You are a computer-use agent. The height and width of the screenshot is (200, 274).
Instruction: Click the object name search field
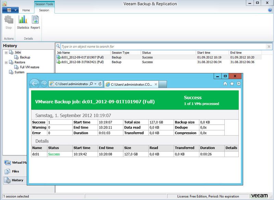[163, 47]
